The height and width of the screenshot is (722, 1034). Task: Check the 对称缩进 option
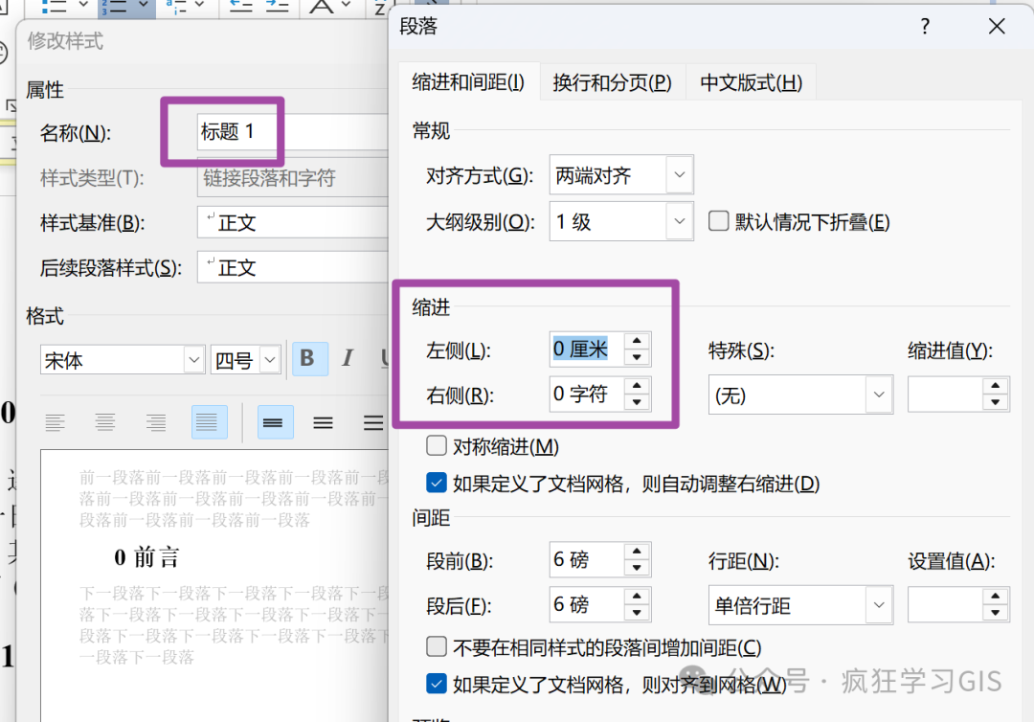(437, 445)
